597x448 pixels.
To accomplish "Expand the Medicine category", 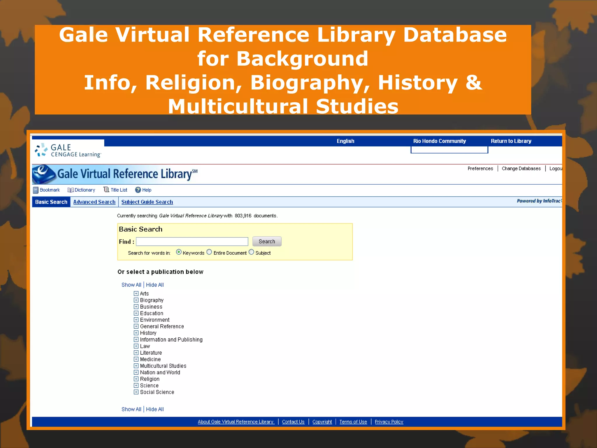I will (x=136, y=359).
